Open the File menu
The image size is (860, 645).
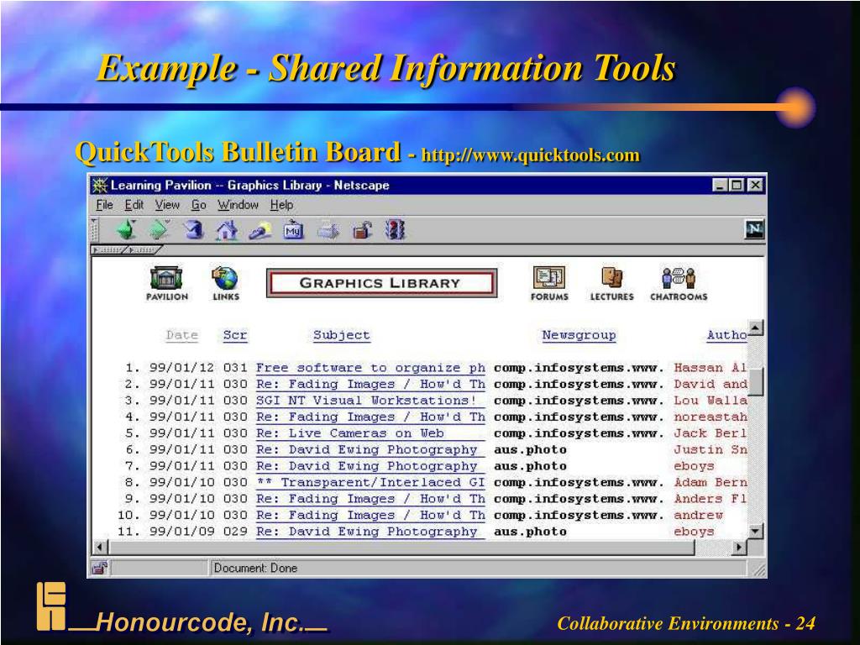click(104, 205)
